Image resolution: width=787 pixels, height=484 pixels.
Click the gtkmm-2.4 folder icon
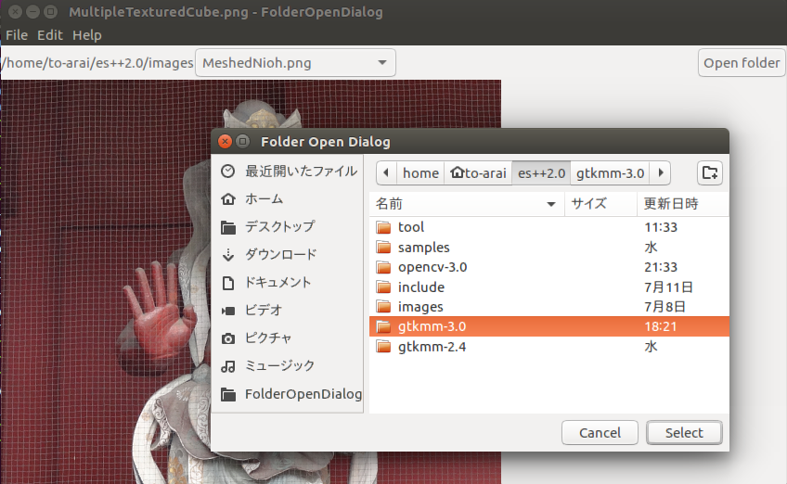pyautogui.click(x=383, y=347)
